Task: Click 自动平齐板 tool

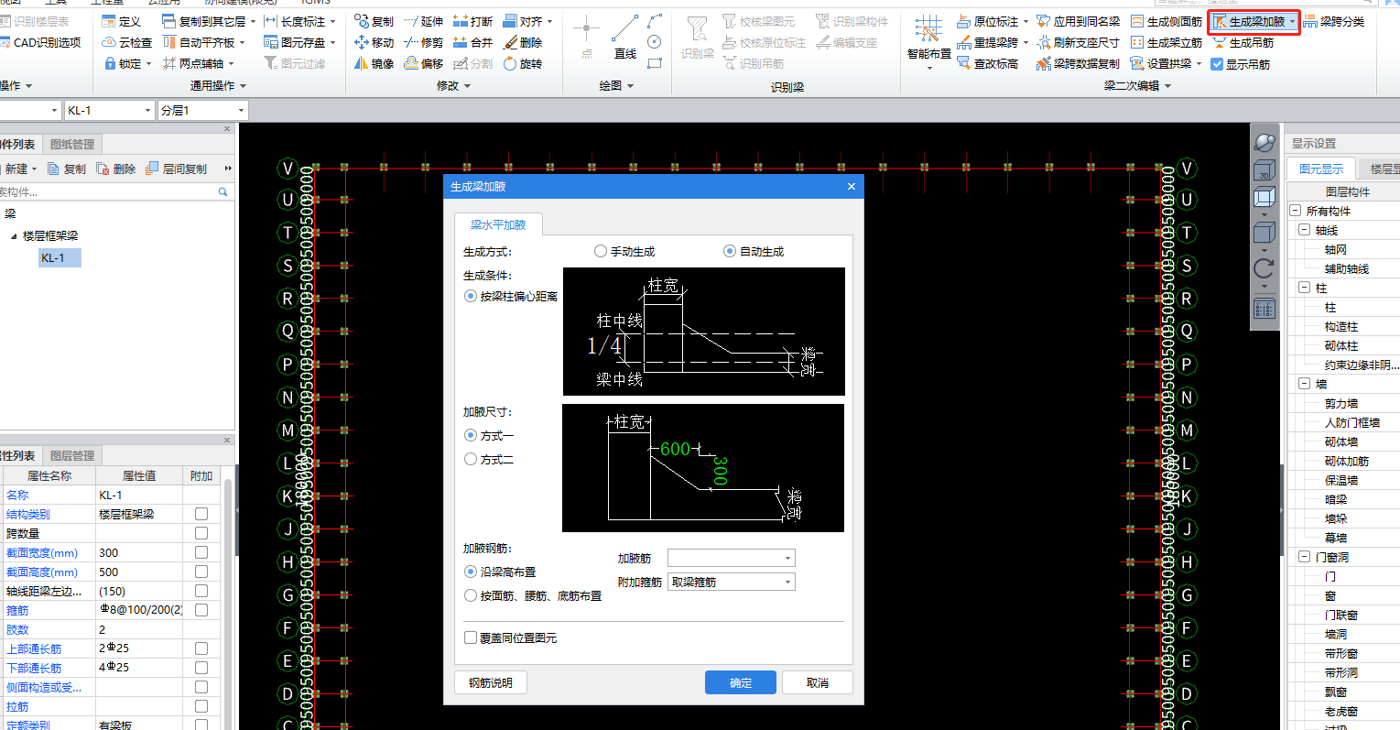Action: (203, 42)
